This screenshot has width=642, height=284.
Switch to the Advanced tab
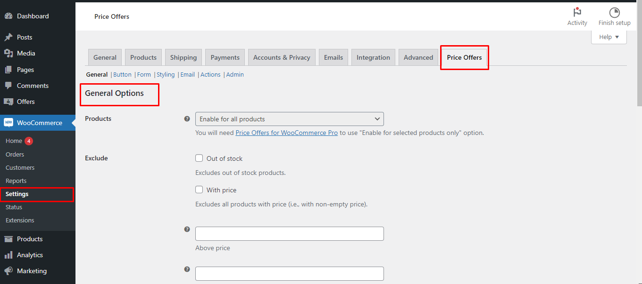click(418, 57)
